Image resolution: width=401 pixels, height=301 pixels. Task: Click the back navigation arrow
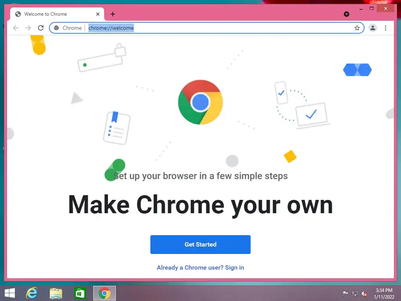16,28
